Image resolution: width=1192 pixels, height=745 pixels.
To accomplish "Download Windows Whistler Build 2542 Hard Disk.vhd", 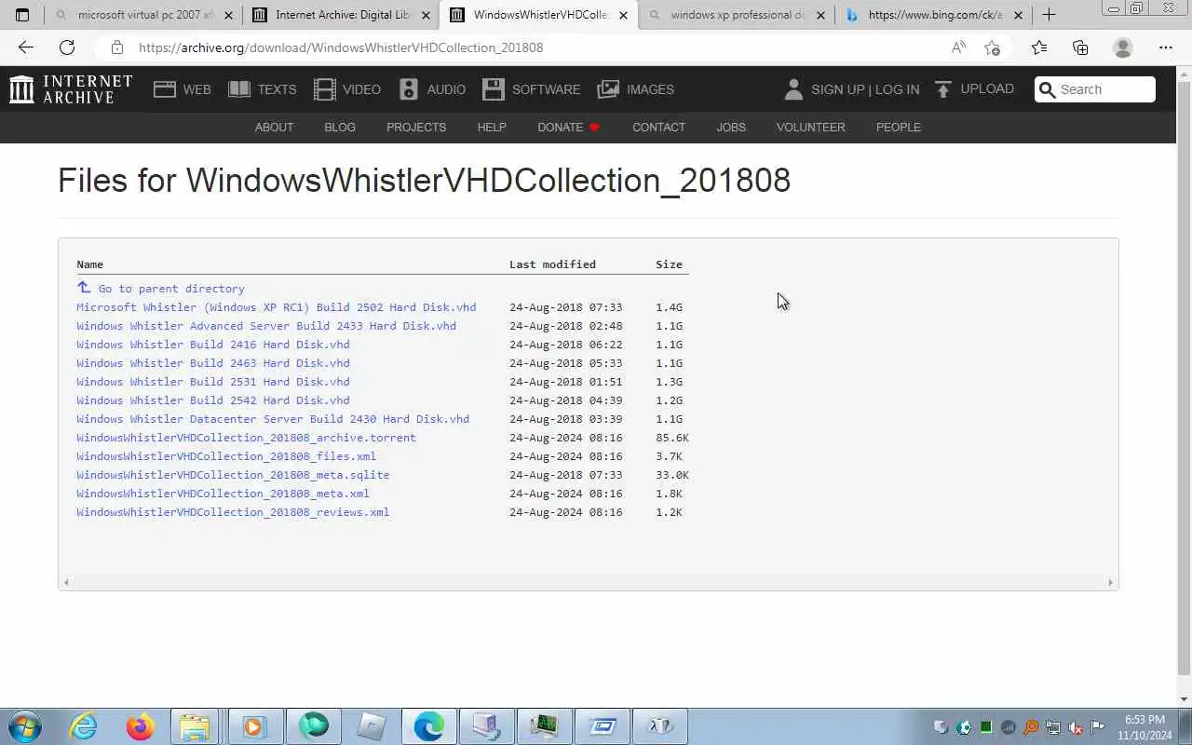I will (x=213, y=400).
